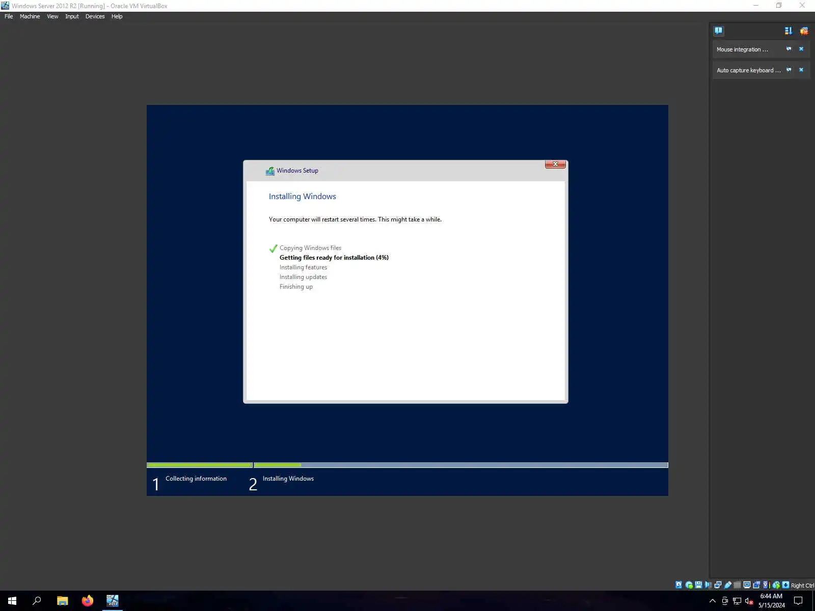The image size is (815, 611).
Task: Open the Machine menu
Action: [30, 16]
